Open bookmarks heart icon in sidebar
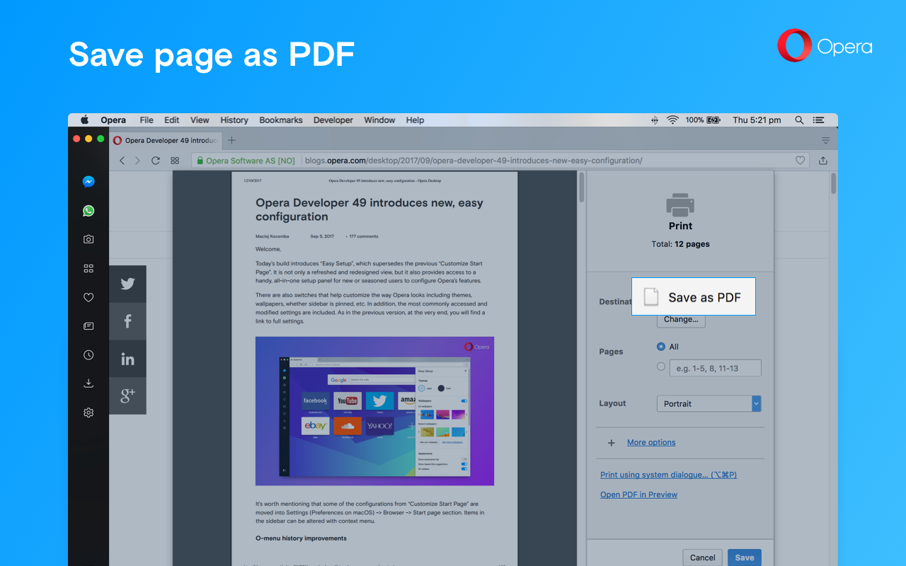The height and width of the screenshot is (566, 906). 88,298
